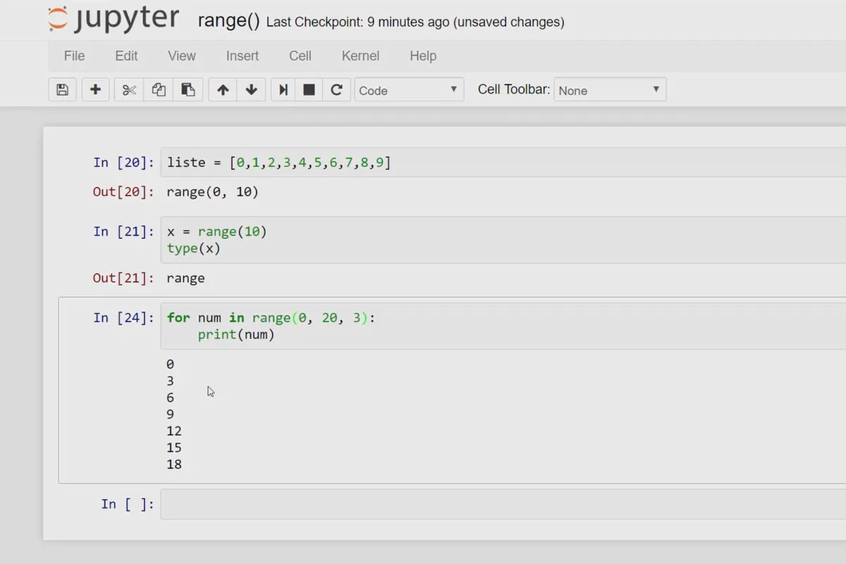Open the File menu
846x564 pixels.
(x=74, y=56)
